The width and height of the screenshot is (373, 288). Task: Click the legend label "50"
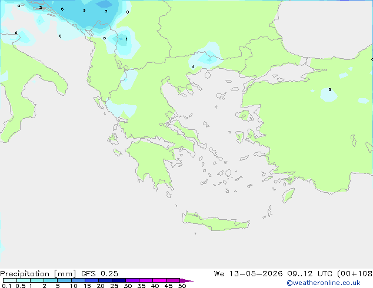pos(182,286)
